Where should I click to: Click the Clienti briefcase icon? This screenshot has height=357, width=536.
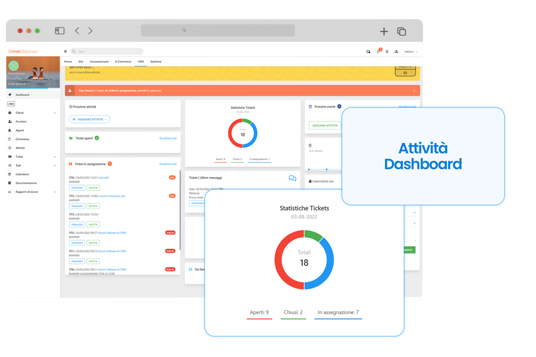pyautogui.click(x=9, y=113)
